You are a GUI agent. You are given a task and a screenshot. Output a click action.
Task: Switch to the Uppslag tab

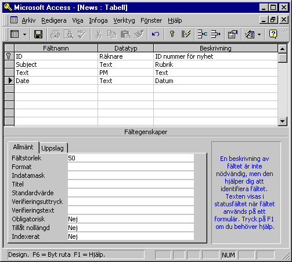tap(52, 148)
